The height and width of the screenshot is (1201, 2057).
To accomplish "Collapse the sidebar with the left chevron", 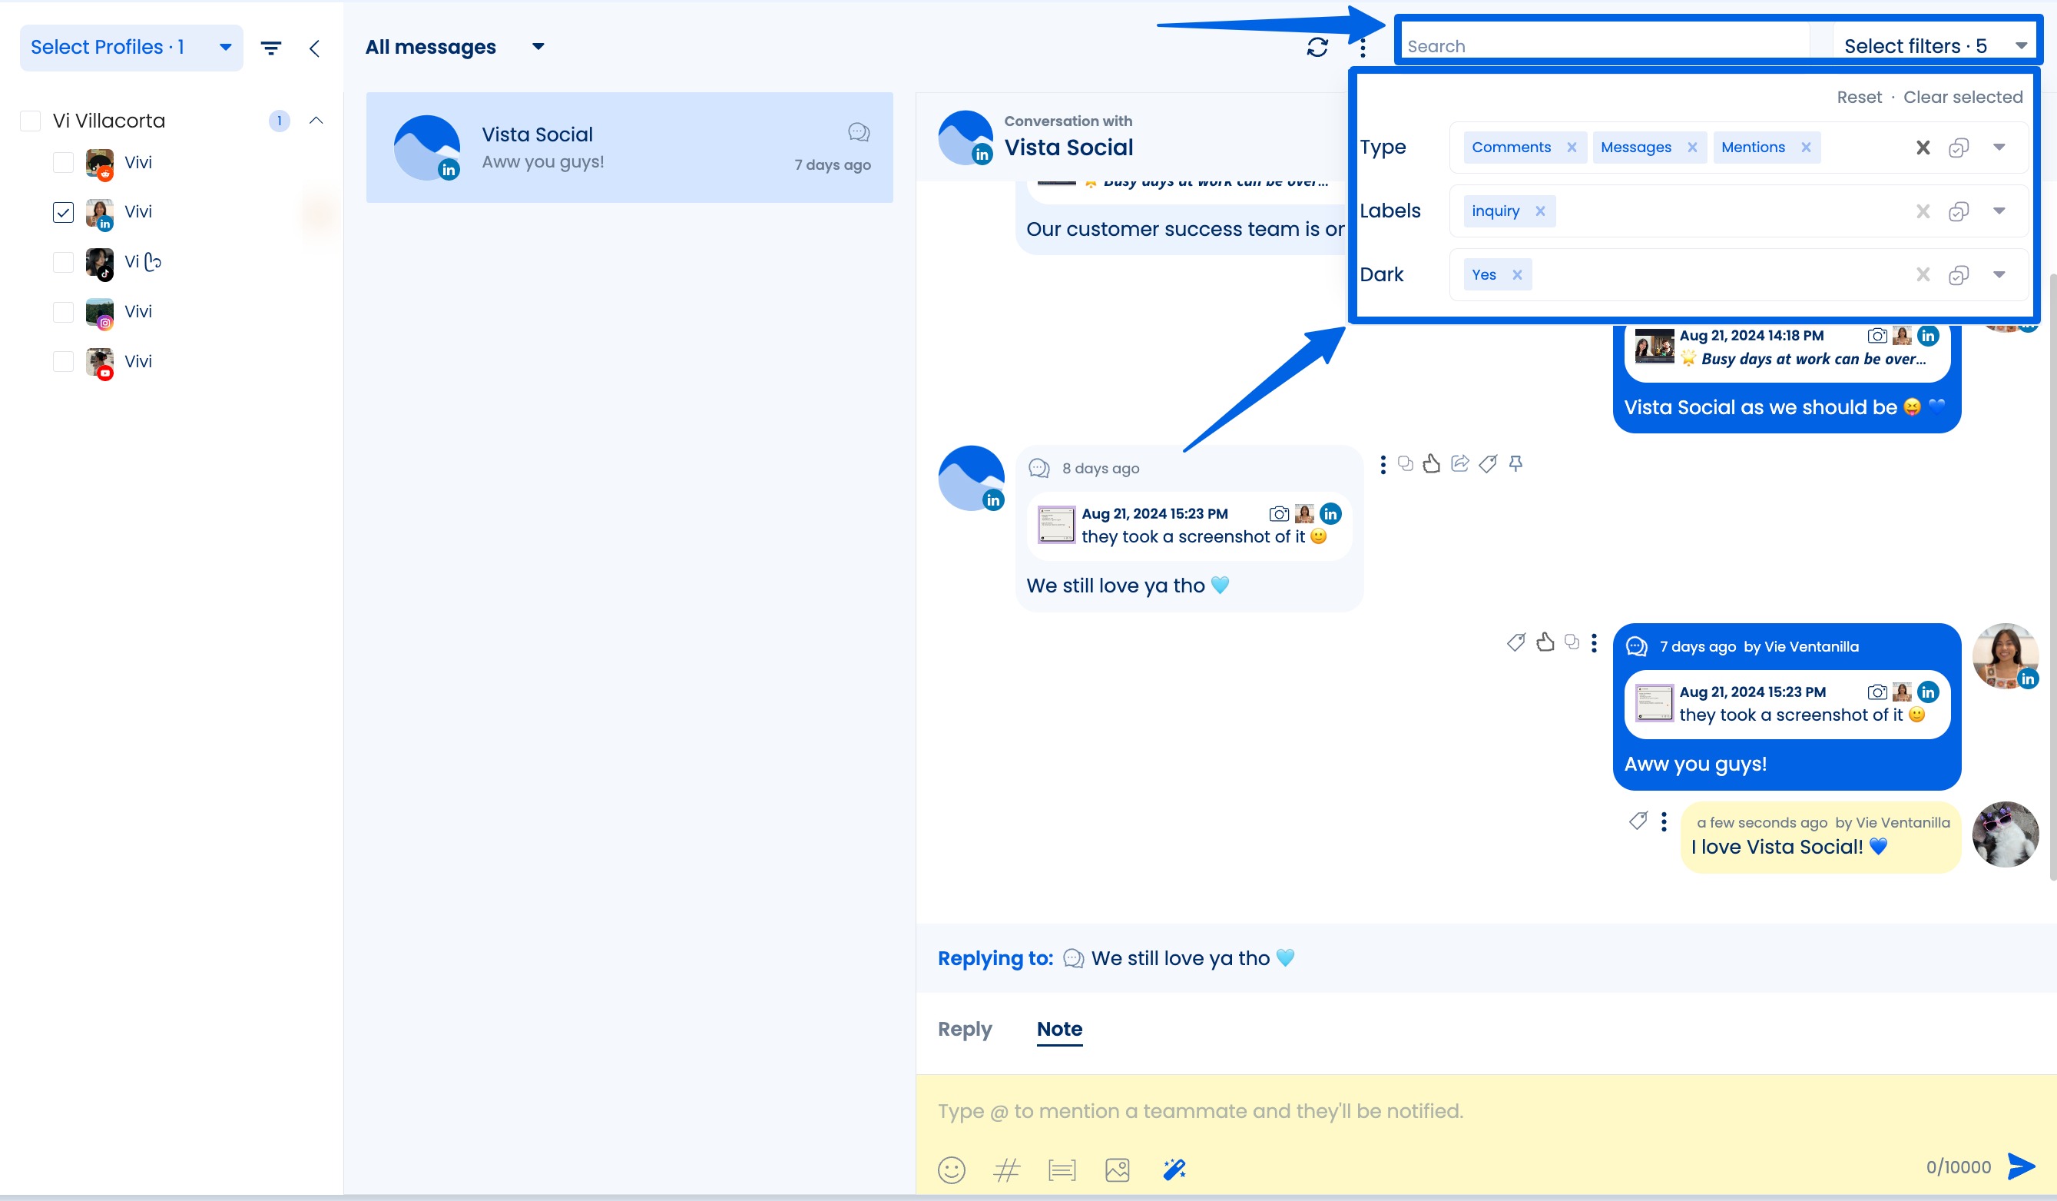I will tap(314, 48).
